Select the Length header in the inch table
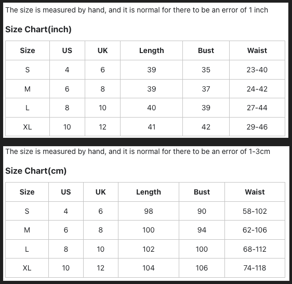This screenshot has height=284, width=292. (x=152, y=50)
